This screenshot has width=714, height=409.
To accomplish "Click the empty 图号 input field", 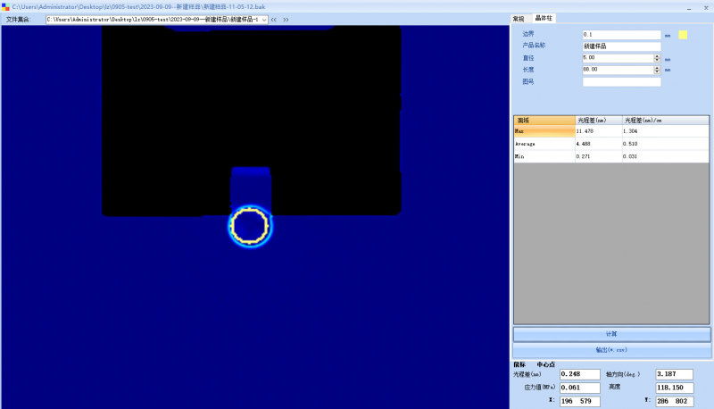I will point(621,82).
